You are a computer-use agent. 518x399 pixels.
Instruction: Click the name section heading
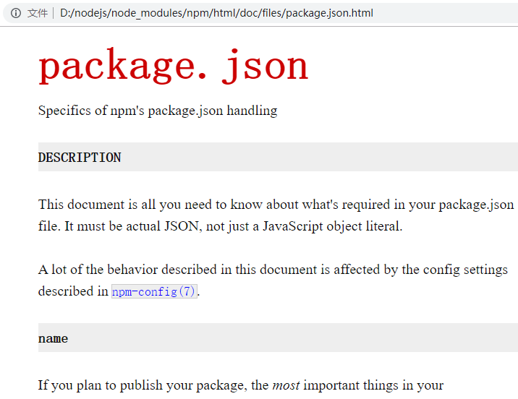point(54,338)
